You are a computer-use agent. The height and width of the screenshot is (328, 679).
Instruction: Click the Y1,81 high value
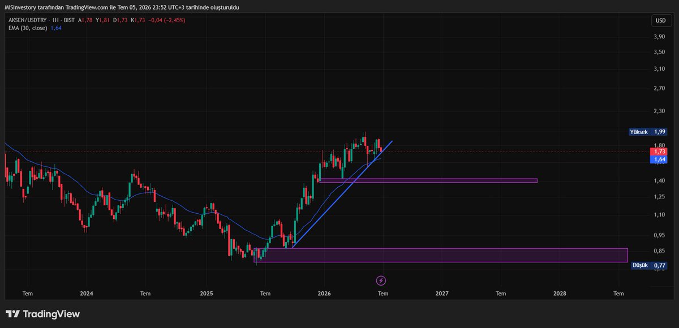[102, 20]
